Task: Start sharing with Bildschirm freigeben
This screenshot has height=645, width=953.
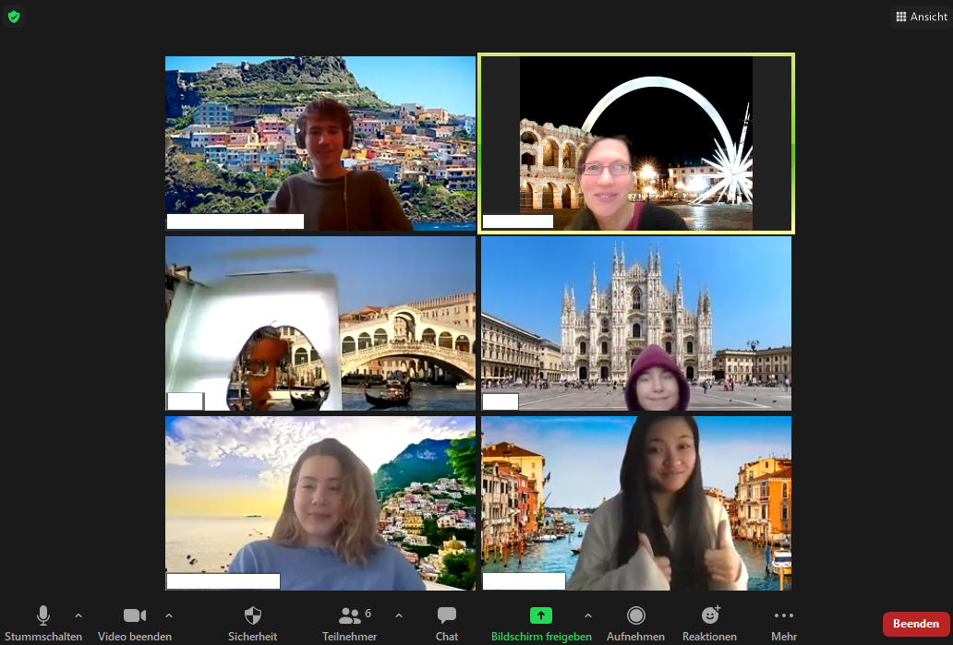Action: (x=541, y=624)
